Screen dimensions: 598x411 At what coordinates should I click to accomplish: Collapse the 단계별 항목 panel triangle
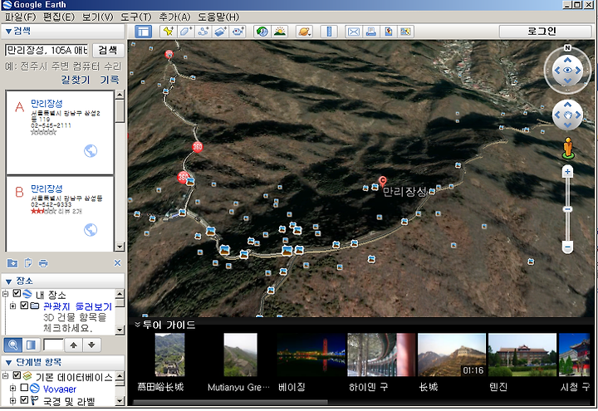click(8, 362)
